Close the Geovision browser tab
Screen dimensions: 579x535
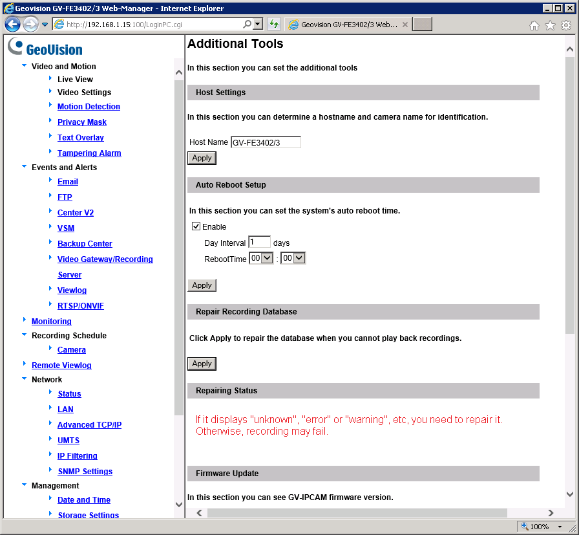405,25
